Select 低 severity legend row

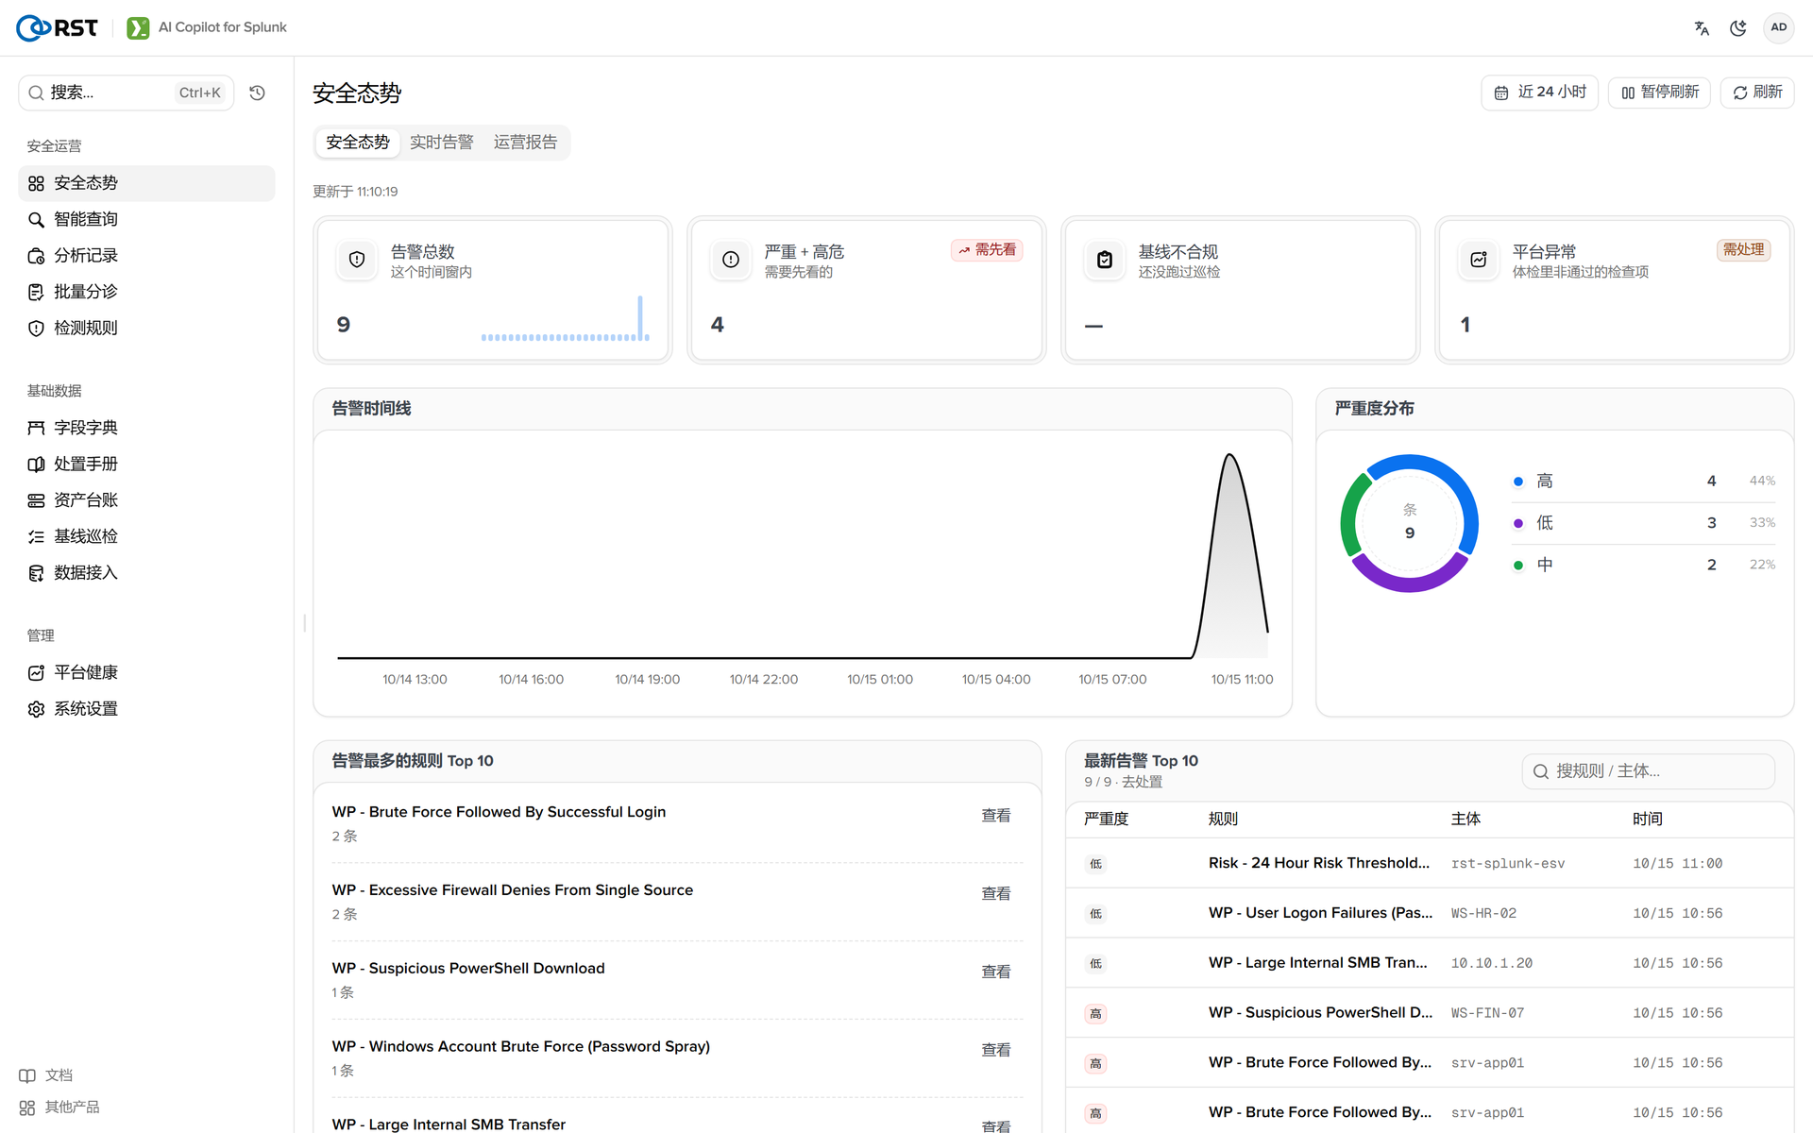(1644, 523)
